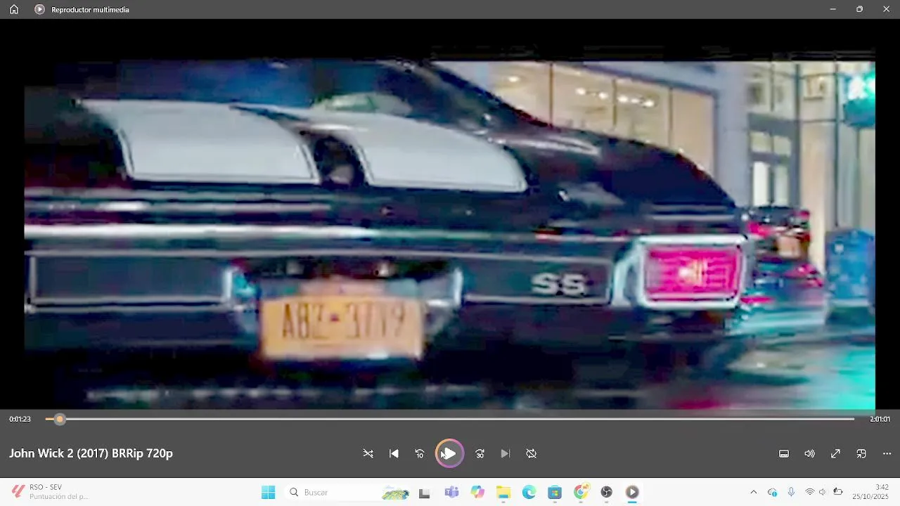Open OneDrive tray icon
The height and width of the screenshot is (506, 900).
[x=773, y=492]
